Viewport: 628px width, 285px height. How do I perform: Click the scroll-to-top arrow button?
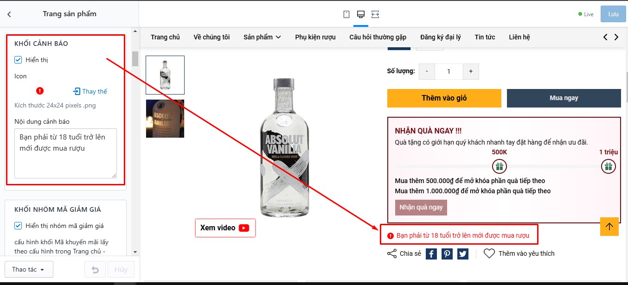609,226
